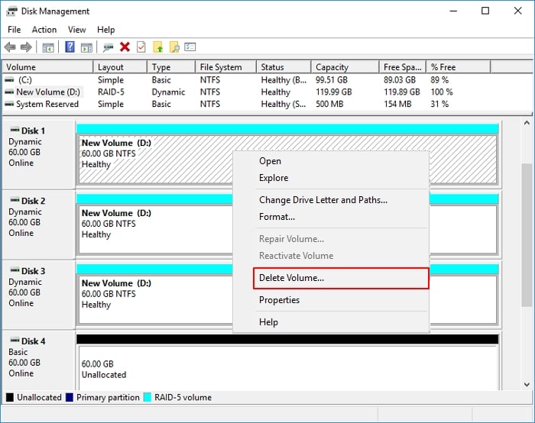Click the Show/Hide Console Tree icon

pyautogui.click(x=48, y=47)
